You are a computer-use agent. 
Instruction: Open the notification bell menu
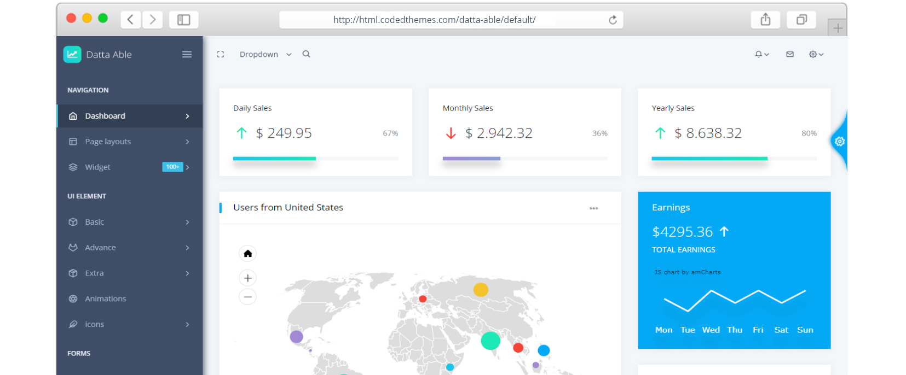tap(761, 55)
